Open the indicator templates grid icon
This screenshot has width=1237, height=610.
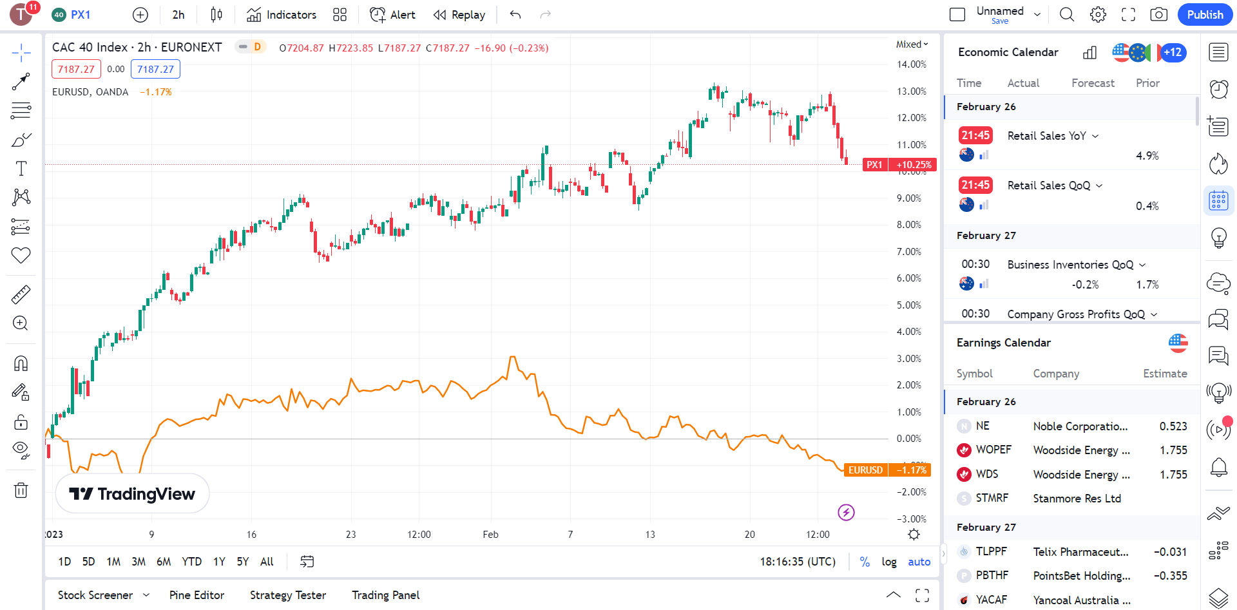pyautogui.click(x=340, y=15)
